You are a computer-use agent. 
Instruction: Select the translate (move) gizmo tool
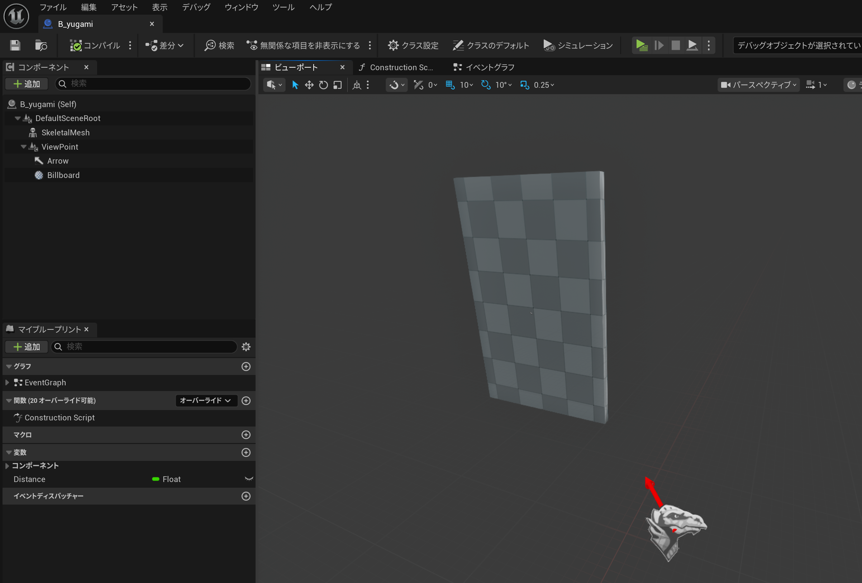tap(309, 85)
